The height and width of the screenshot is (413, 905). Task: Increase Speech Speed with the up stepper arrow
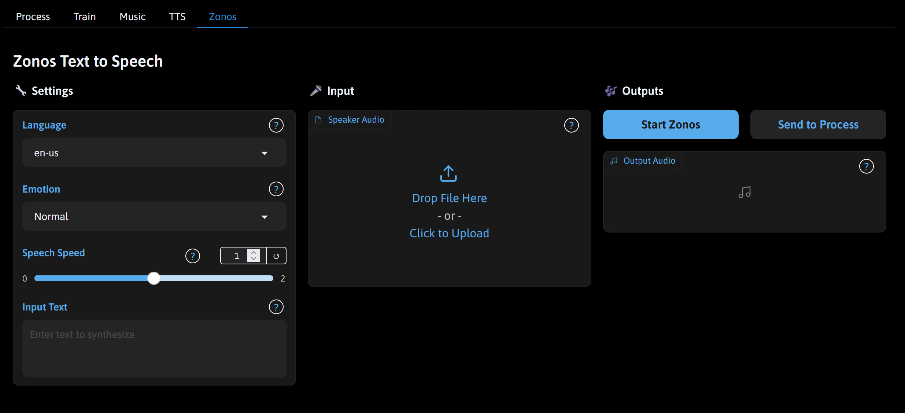pos(254,253)
